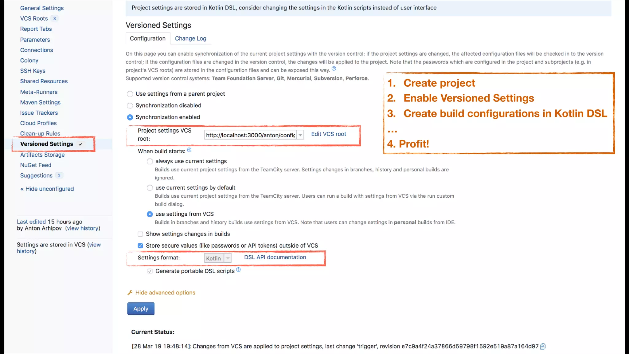The width and height of the screenshot is (629, 354).
Task: Select 'Synchronization enabled' radio button
Action: click(130, 117)
